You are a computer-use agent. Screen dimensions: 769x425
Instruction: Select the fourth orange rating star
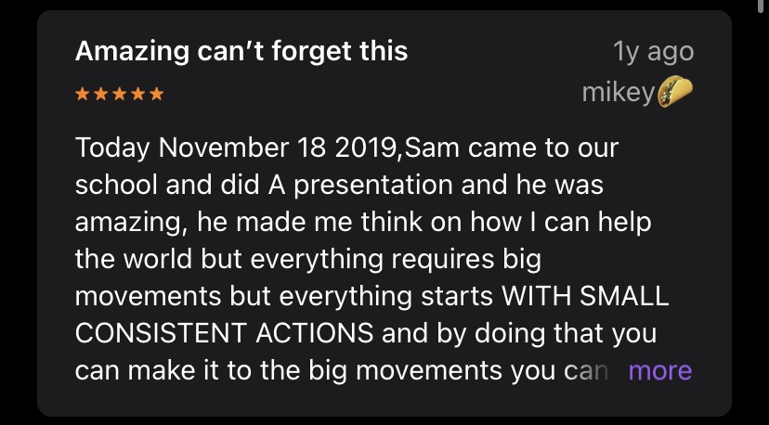[x=138, y=94]
